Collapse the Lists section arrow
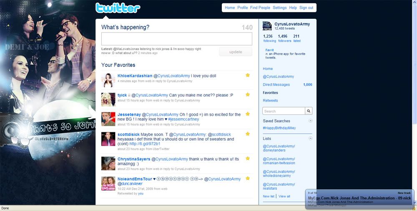Viewport: 417px width, 211px height. coord(310,139)
